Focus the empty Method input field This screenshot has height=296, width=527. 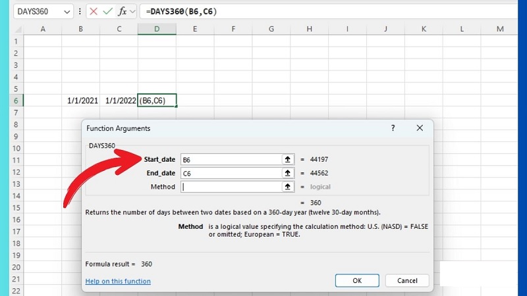pyautogui.click(x=231, y=187)
